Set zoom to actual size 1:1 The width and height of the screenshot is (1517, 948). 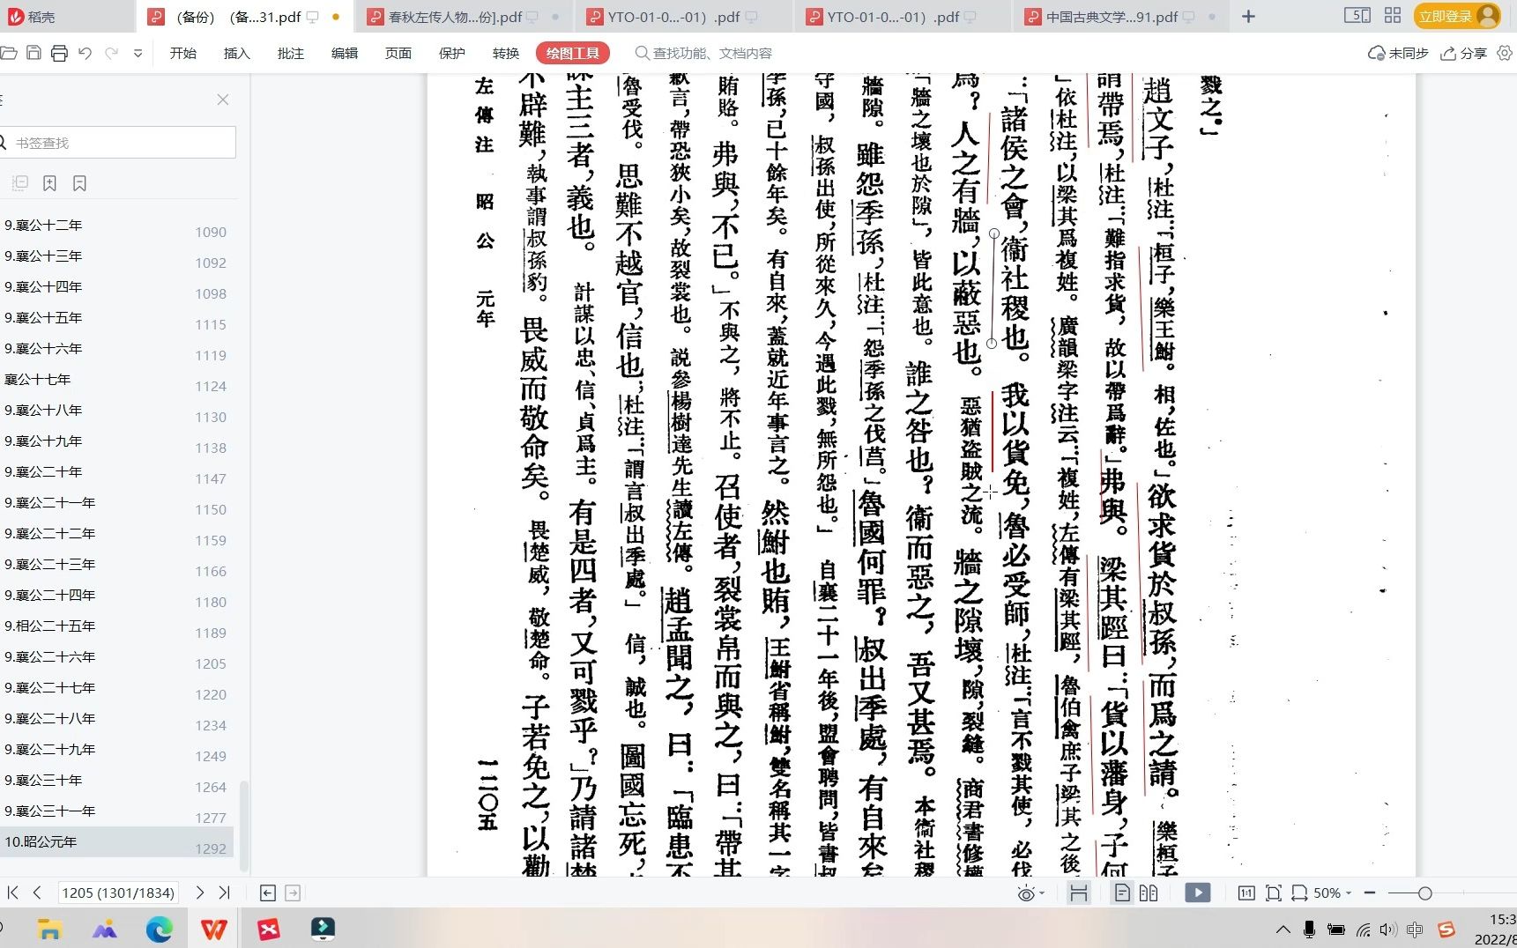1246,893
